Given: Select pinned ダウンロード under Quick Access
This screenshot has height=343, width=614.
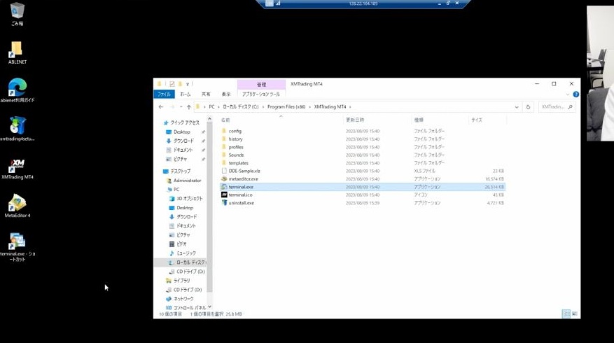Looking at the screenshot, I should (183, 141).
